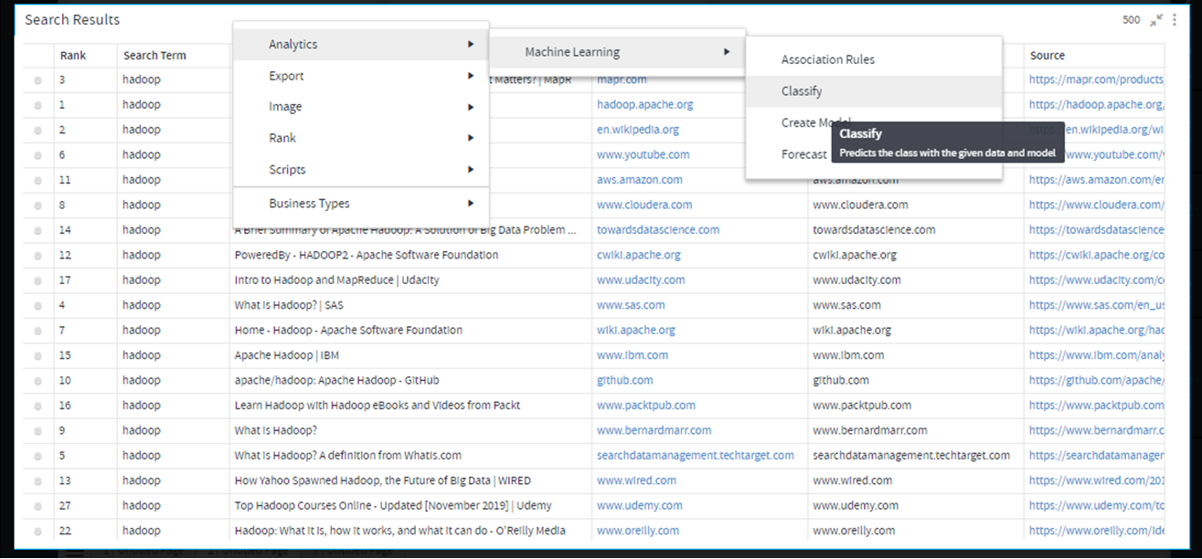Open the blue www.cloudera.com link
Viewport: 1202px width, 559px height.
(x=644, y=206)
